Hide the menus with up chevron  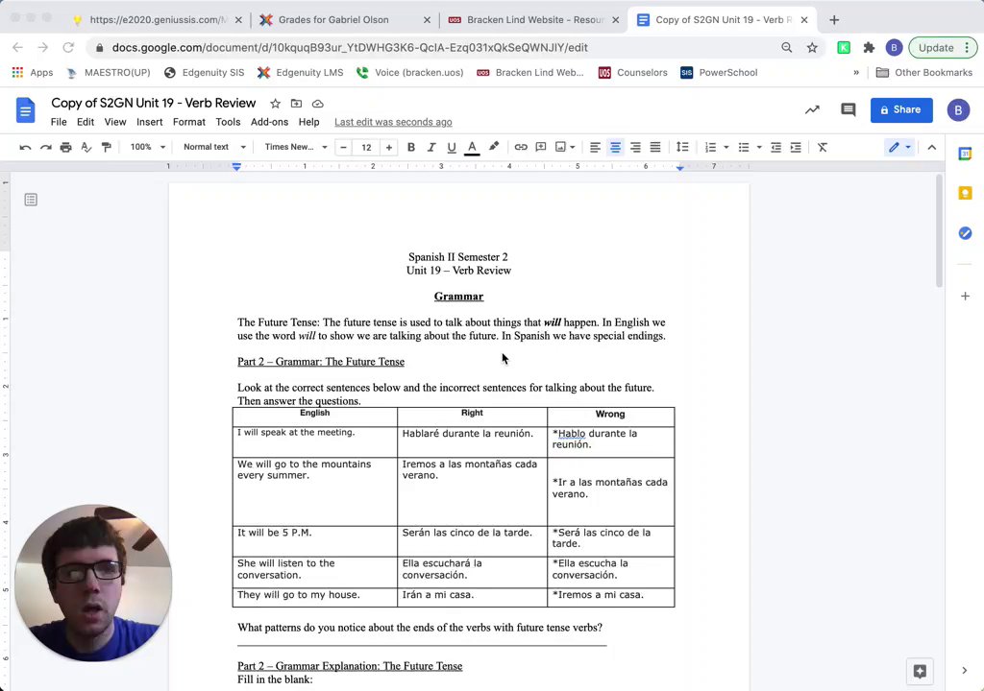[x=932, y=148]
